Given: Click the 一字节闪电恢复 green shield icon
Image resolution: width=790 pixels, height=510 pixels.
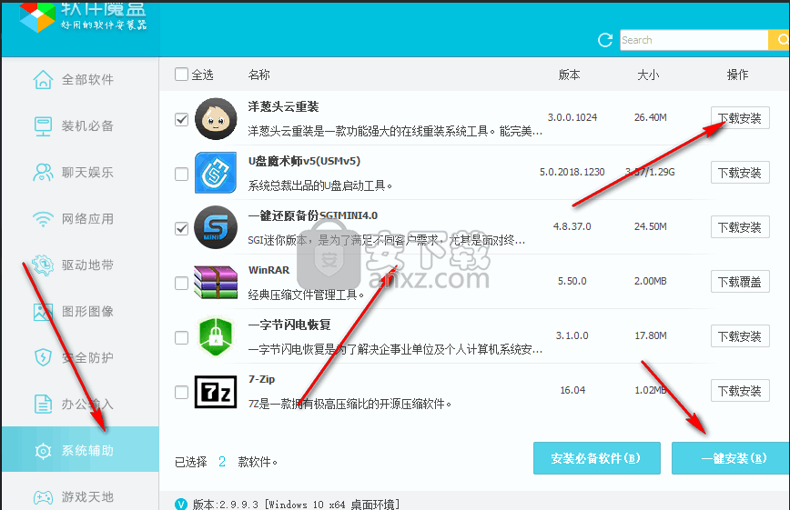Looking at the screenshot, I should tap(216, 336).
